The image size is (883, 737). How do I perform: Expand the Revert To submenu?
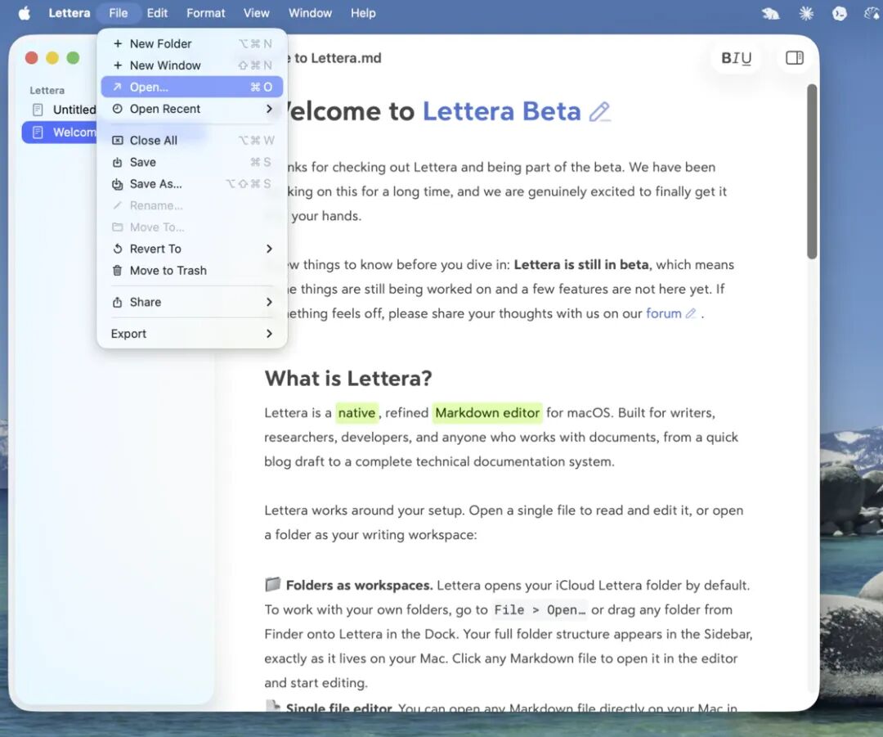(x=192, y=249)
